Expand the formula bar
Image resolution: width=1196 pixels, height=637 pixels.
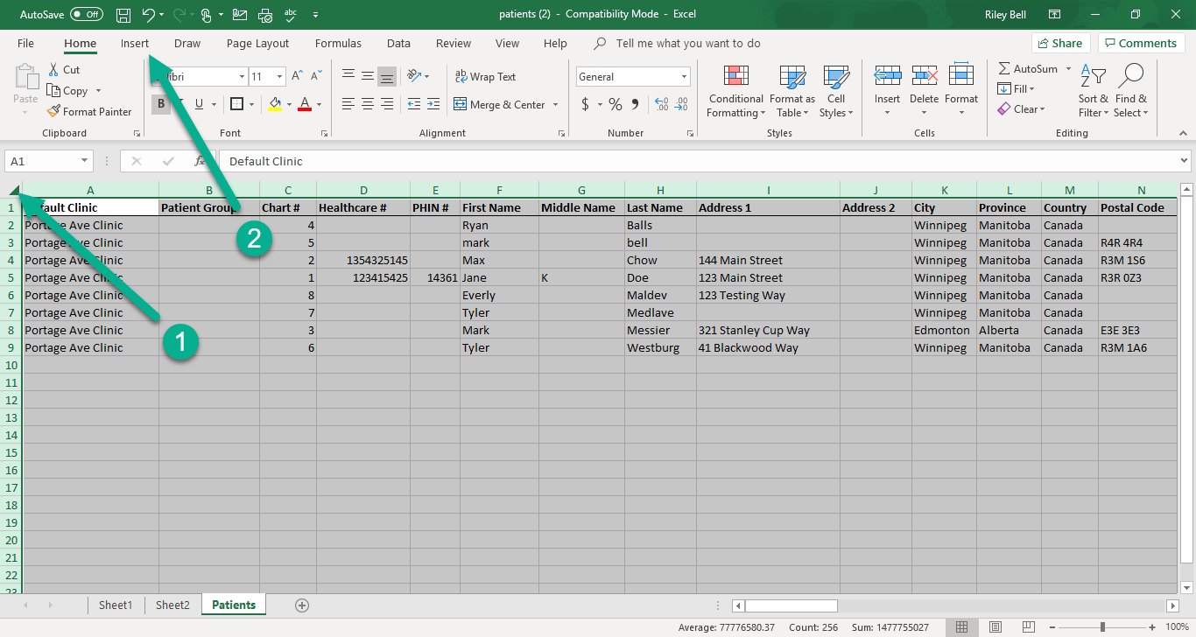tap(1185, 161)
